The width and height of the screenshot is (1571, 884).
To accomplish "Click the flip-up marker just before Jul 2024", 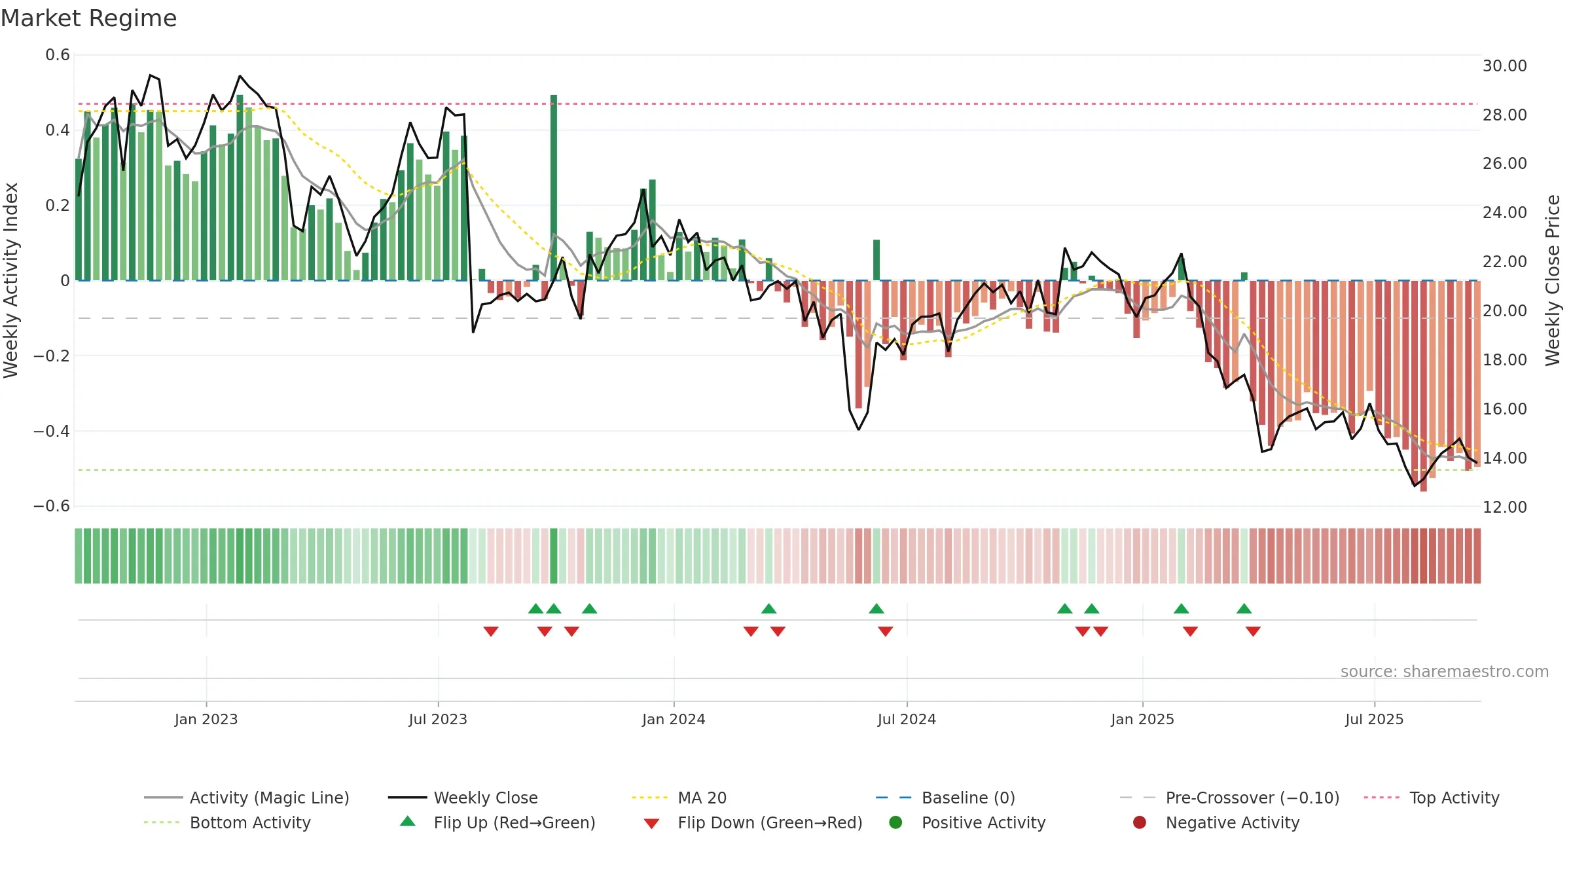I will (x=876, y=608).
